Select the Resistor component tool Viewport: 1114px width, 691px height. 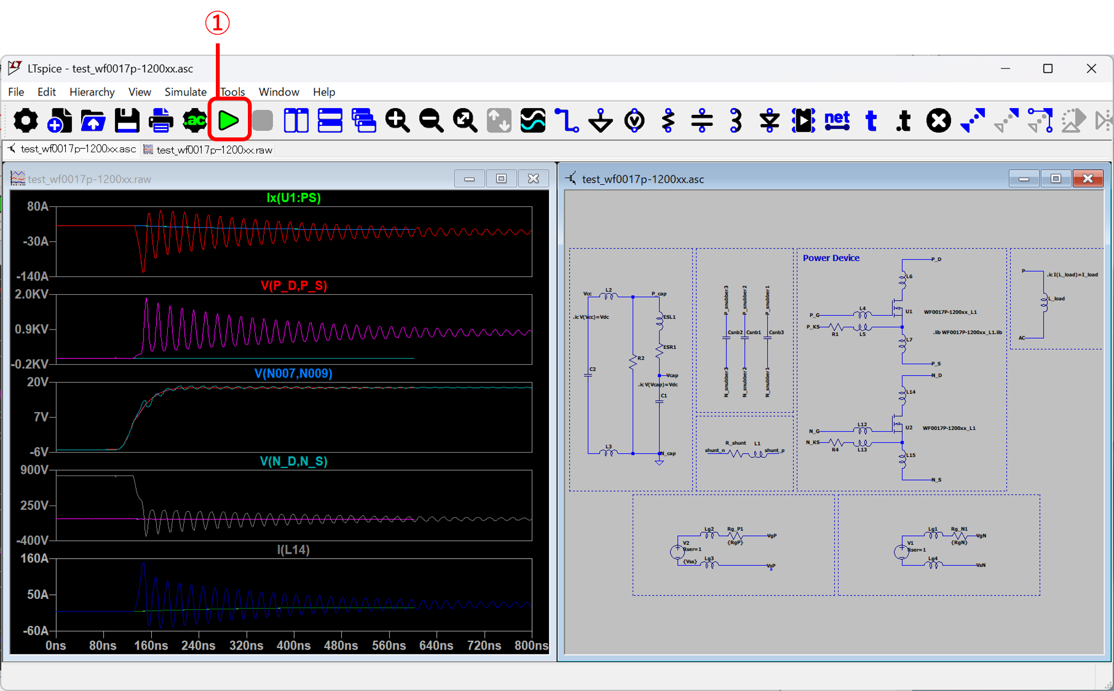coord(668,120)
